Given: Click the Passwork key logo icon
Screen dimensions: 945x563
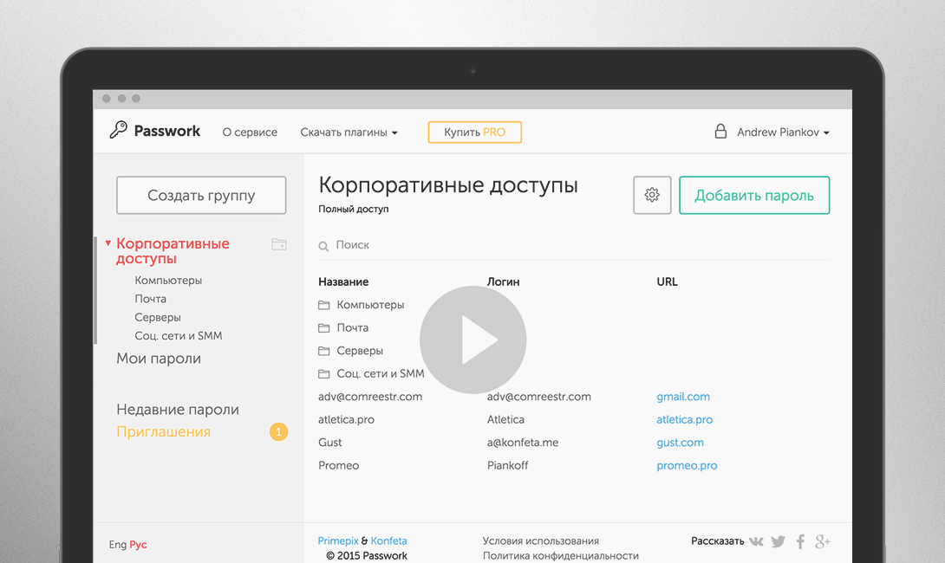Looking at the screenshot, I should 118,129.
